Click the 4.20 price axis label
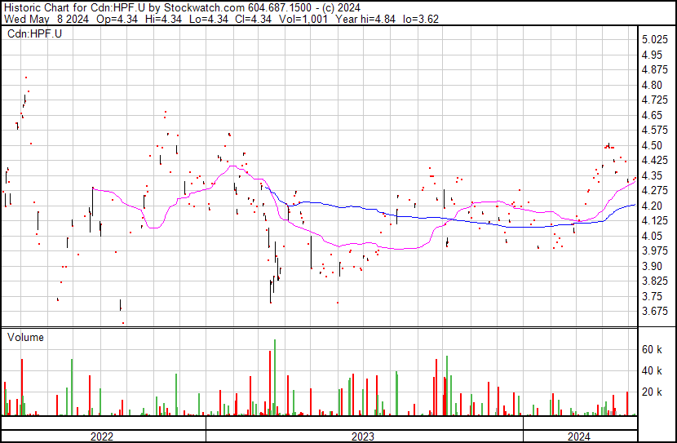The width and height of the screenshot is (677, 443). (652, 206)
